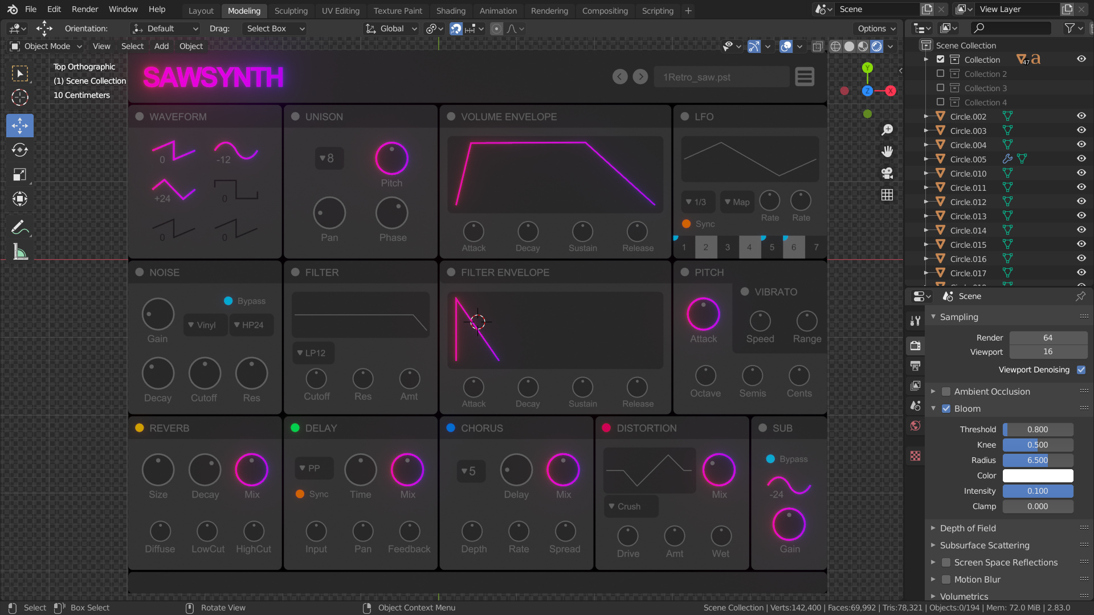Click the Options button in header
Image resolution: width=1094 pixels, height=615 pixels.
click(876, 28)
